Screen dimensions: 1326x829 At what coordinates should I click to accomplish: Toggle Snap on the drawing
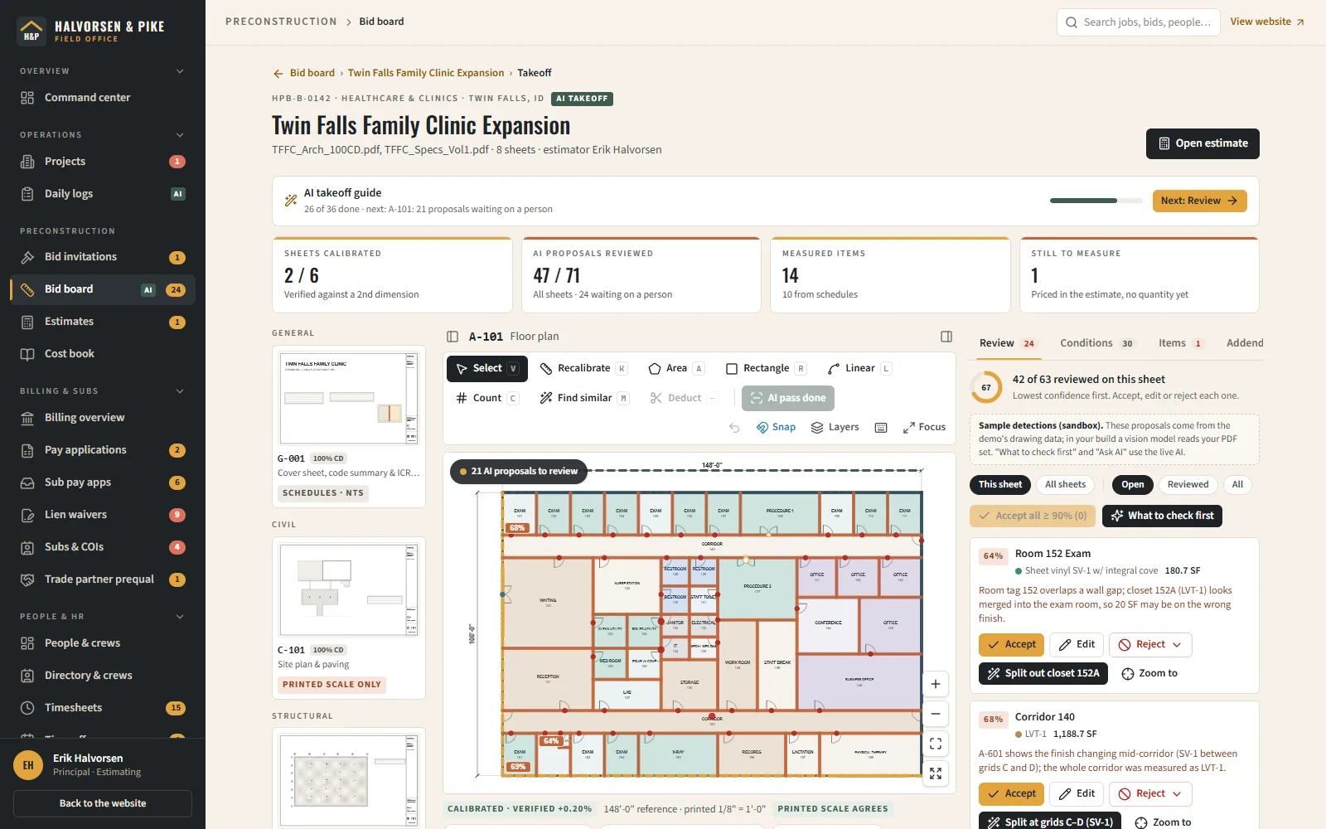pos(776,428)
